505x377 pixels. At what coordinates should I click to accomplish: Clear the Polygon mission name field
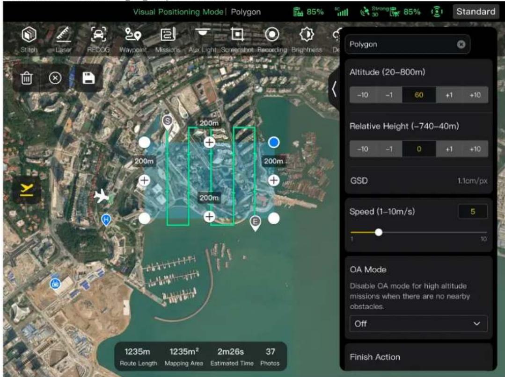[461, 44]
